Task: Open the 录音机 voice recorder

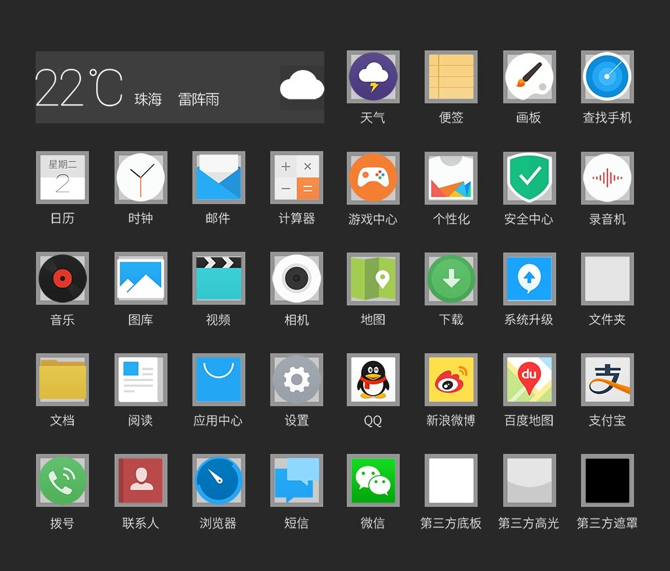Action: [607, 177]
